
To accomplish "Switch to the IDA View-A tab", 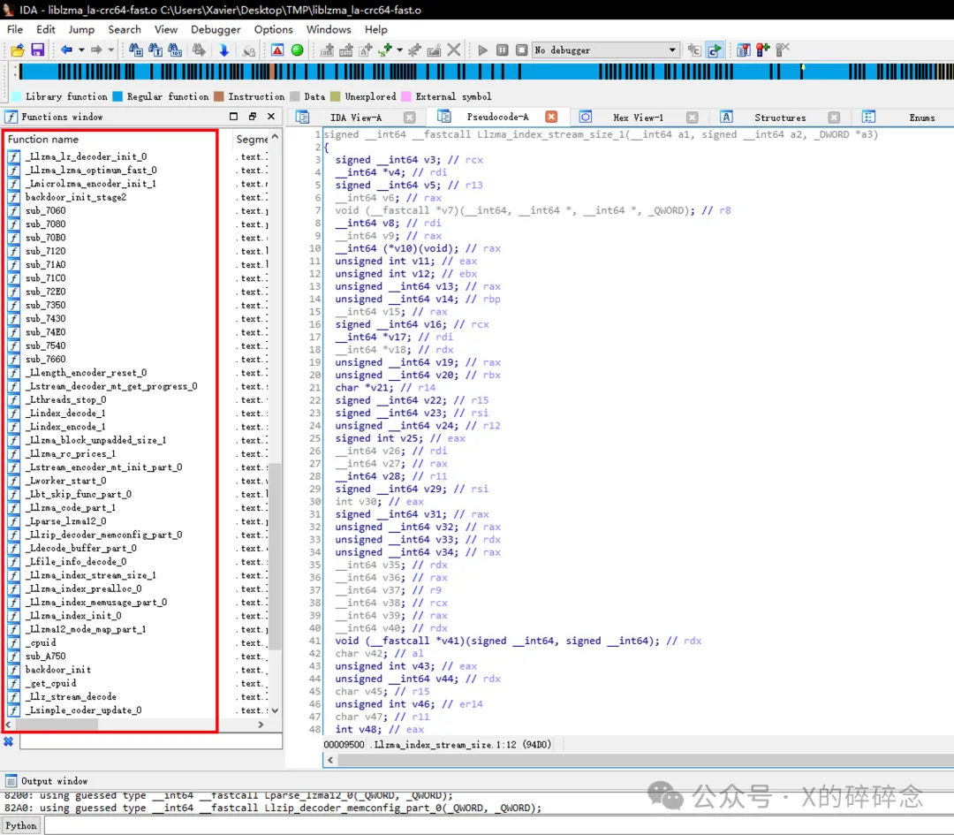I will pyautogui.click(x=356, y=118).
